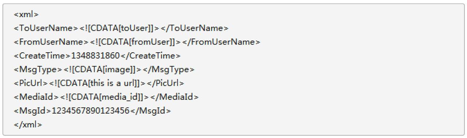Click the CreateTime opening tag

[x=42, y=56]
